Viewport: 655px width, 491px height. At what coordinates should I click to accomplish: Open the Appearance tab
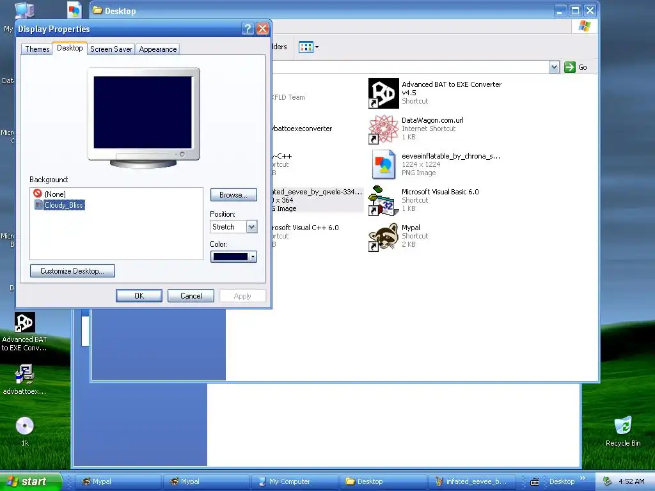(158, 49)
